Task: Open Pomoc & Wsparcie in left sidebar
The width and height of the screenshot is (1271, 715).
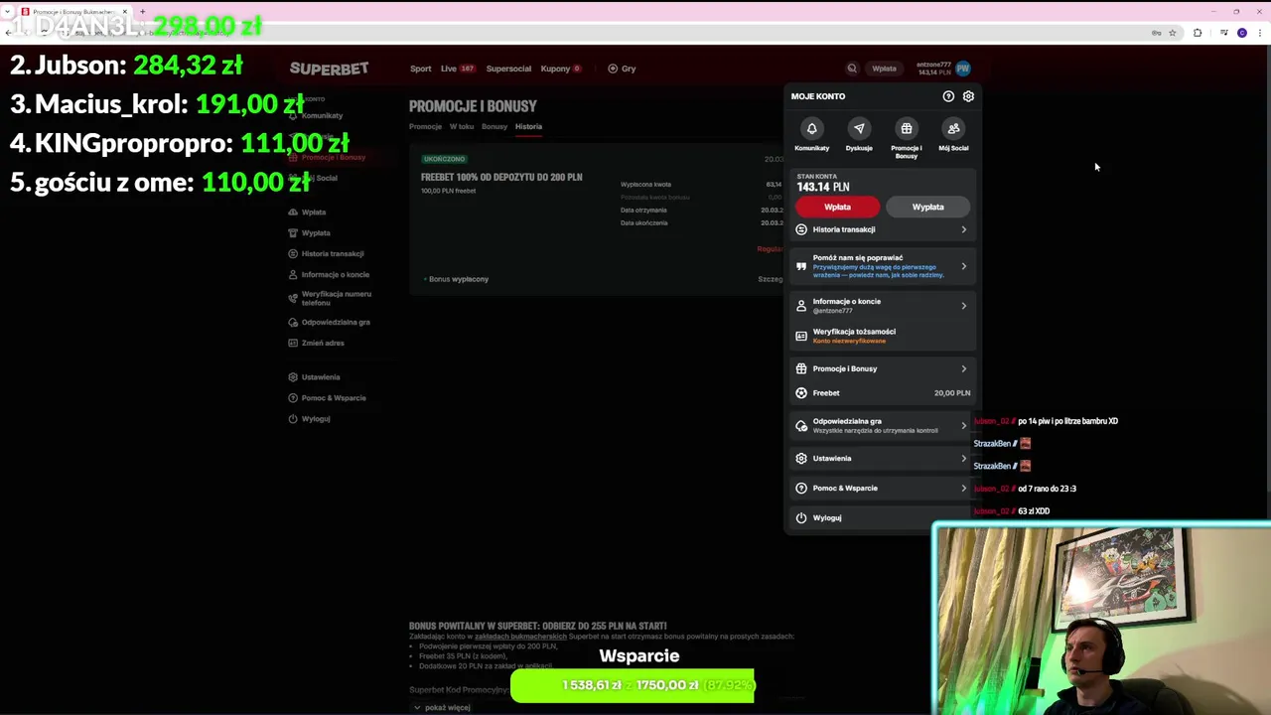Action: point(334,398)
